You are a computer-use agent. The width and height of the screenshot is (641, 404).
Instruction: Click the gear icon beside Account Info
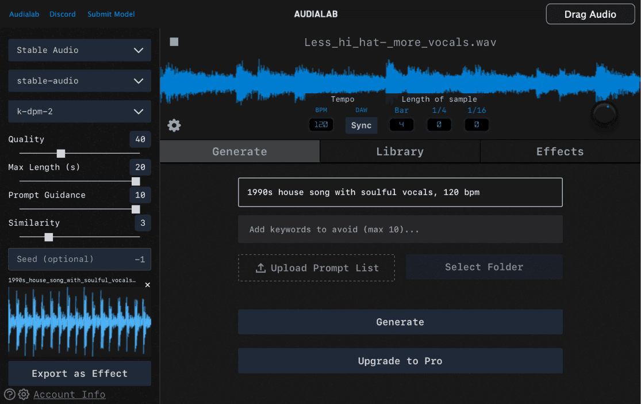(x=24, y=394)
